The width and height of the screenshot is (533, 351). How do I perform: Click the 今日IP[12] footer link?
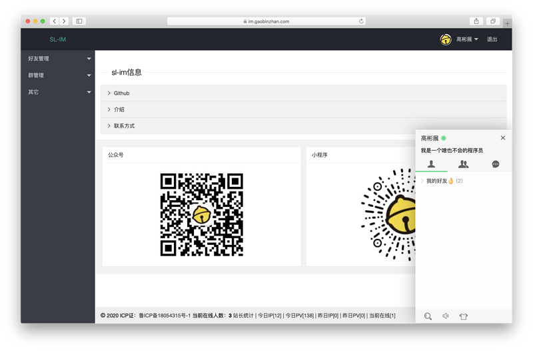point(270,316)
